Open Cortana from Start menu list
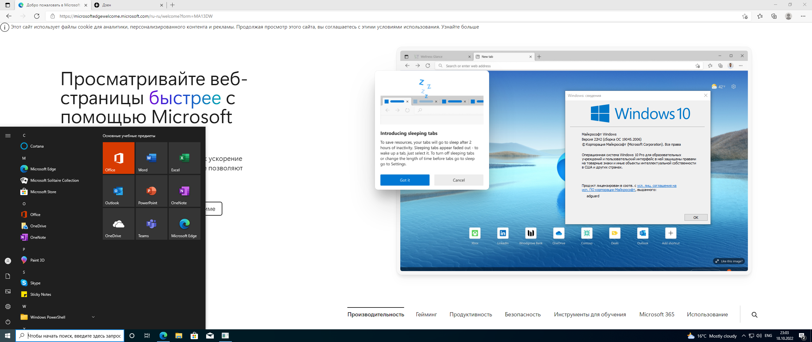The width and height of the screenshot is (812, 342). pos(36,146)
